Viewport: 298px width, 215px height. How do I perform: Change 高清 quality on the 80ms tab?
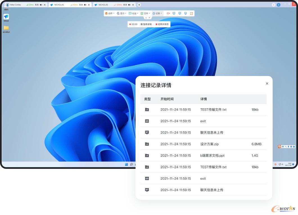[81, 5]
